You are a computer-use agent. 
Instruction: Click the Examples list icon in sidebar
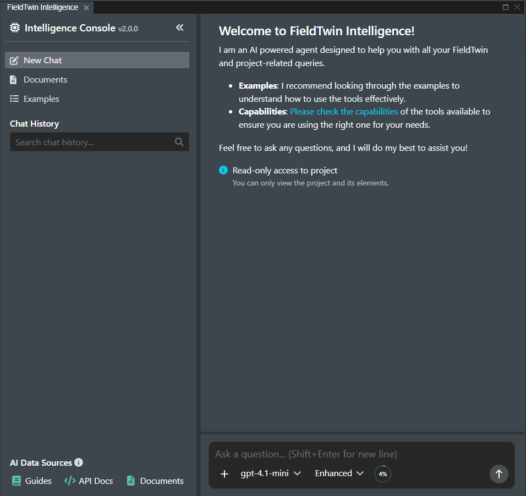(14, 99)
